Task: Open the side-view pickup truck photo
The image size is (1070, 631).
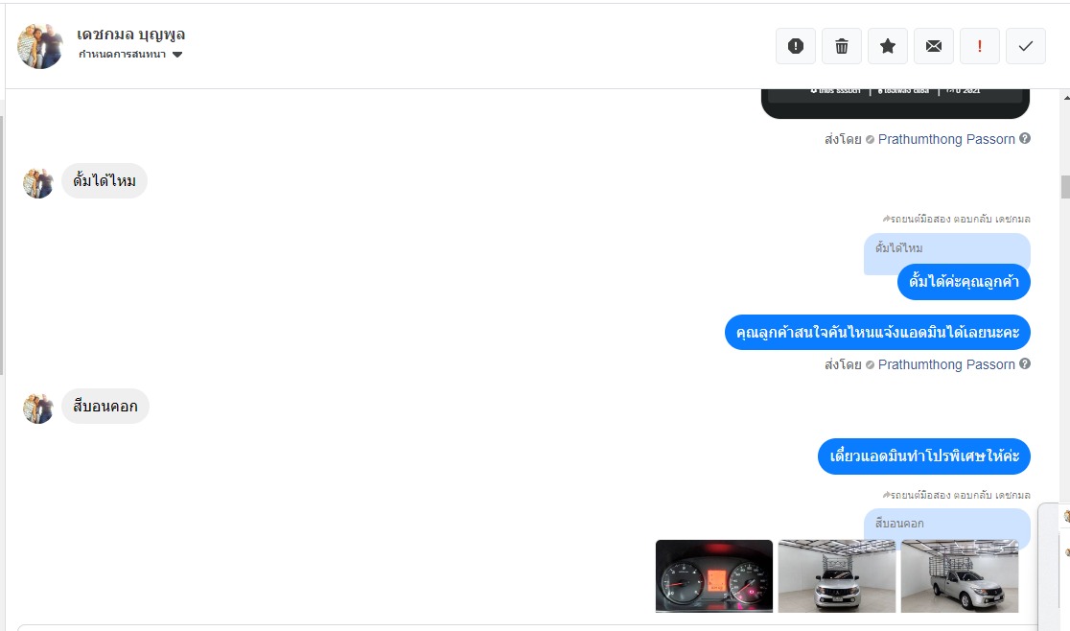Action: pos(960,575)
